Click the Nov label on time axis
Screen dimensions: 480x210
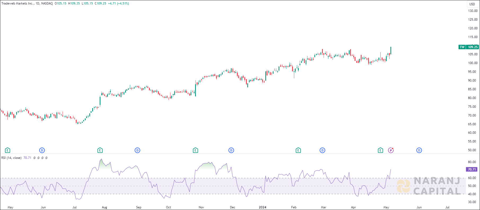[x=201, y=207]
